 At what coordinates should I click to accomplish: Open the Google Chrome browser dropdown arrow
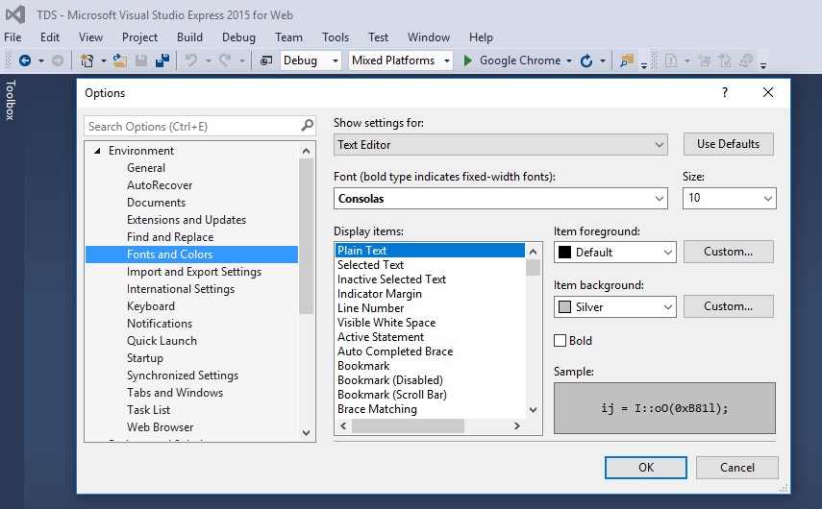point(569,61)
